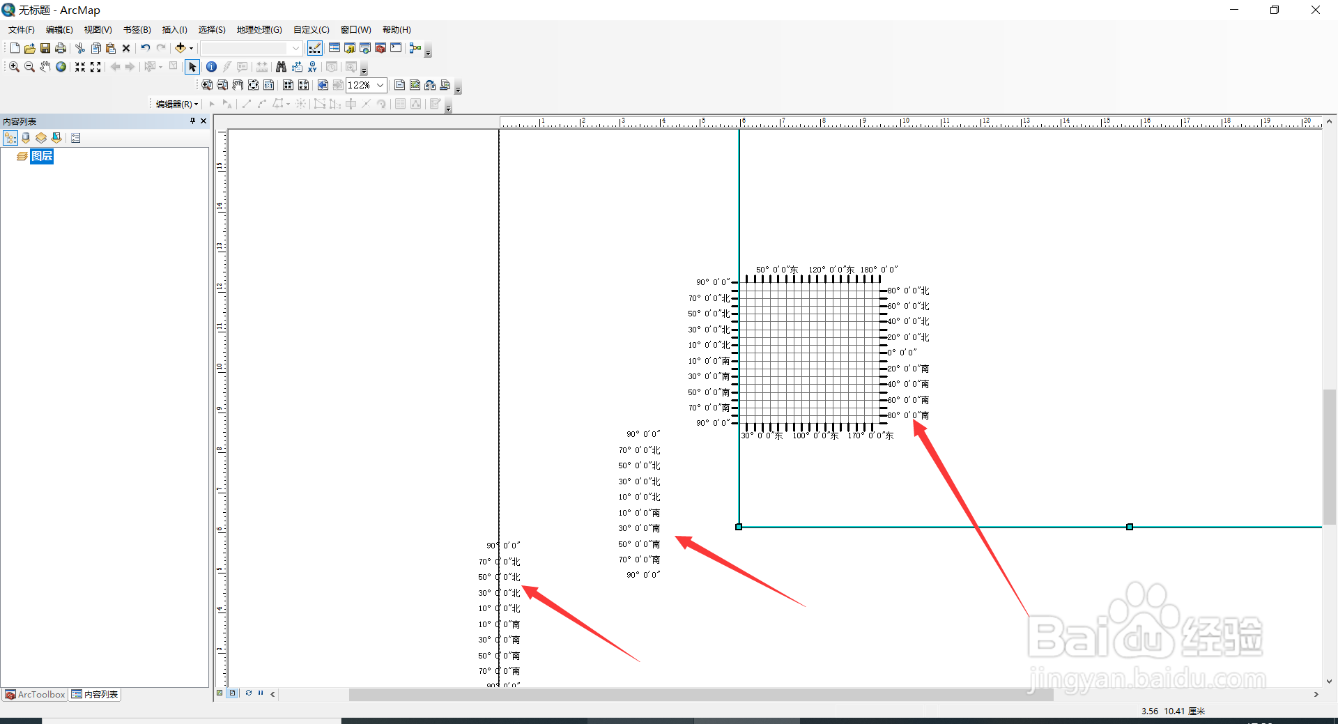Viewport: 1338px width, 724px height.
Task: Toggle List By Source view
Action: [x=26, y=138]
